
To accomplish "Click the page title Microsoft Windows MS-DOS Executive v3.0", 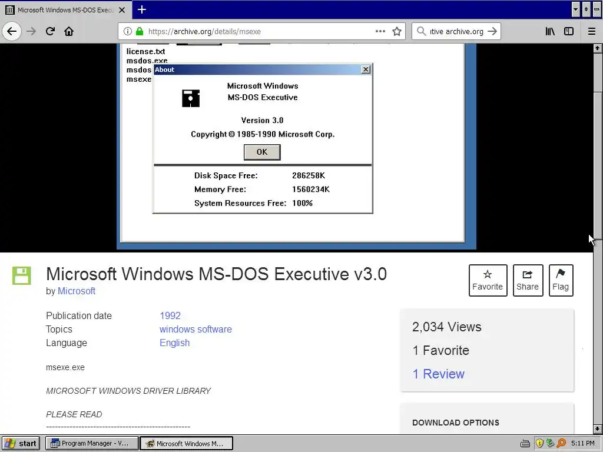I will tap(217, 274).
